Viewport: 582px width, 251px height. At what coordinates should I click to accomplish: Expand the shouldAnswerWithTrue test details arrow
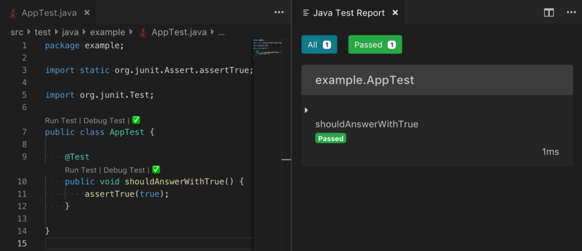pyautogui.click(x=306, y=110)
